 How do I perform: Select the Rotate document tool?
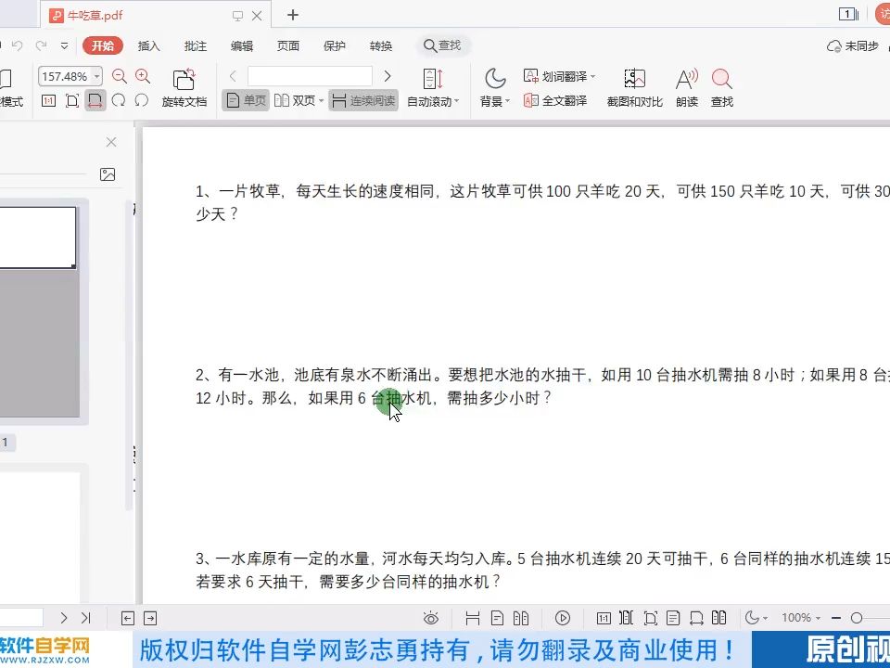[x=183, y=88]
